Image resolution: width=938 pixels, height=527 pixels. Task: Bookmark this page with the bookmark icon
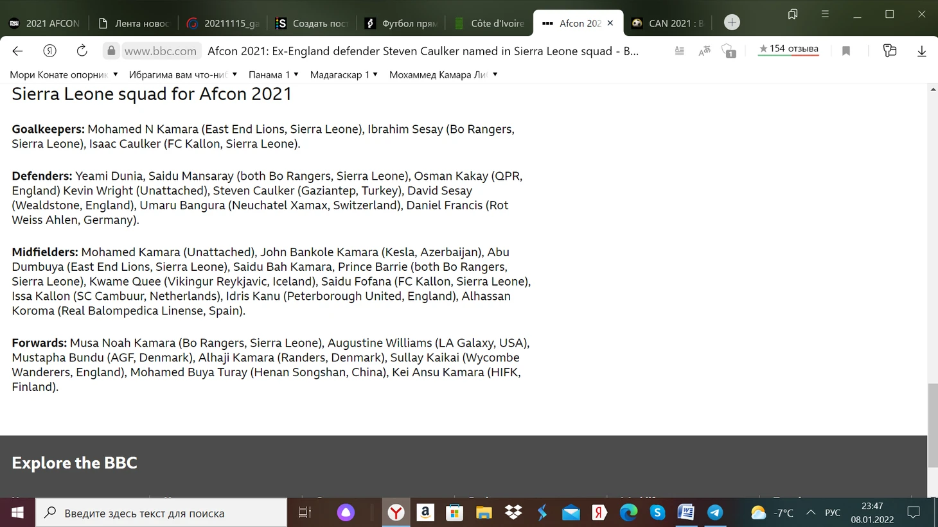click(846, 51)
